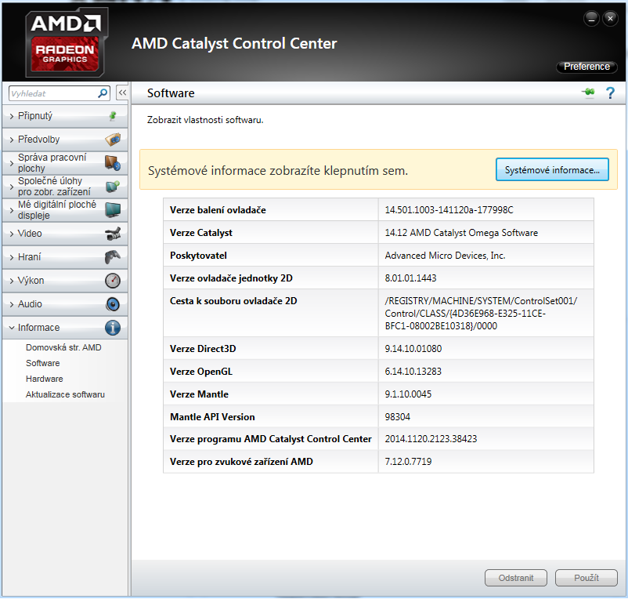Click the Hraní gamepad icon
Screen dimensions: 628x599
[113, 257]
